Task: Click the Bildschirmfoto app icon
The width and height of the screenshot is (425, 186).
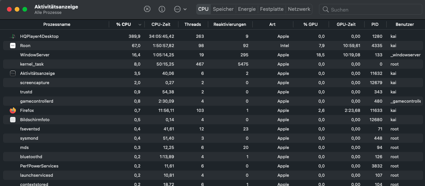Action: pyautogui.click(x=13, y=120)
